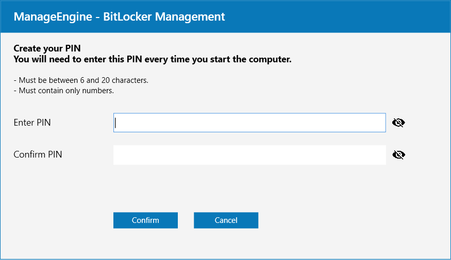Click the startup PIN reminder sentence
The image size is (451, 260).
point(153,59)
